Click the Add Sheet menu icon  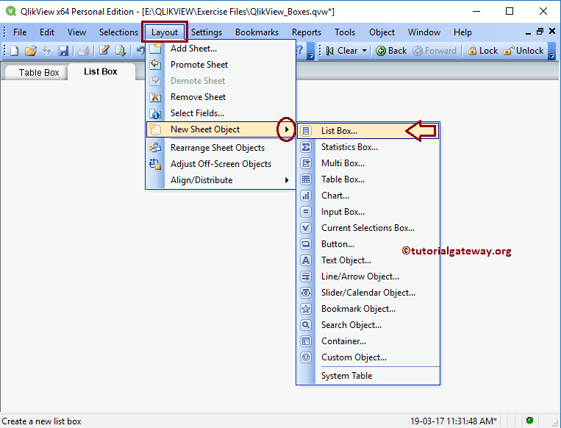[155, 49]
